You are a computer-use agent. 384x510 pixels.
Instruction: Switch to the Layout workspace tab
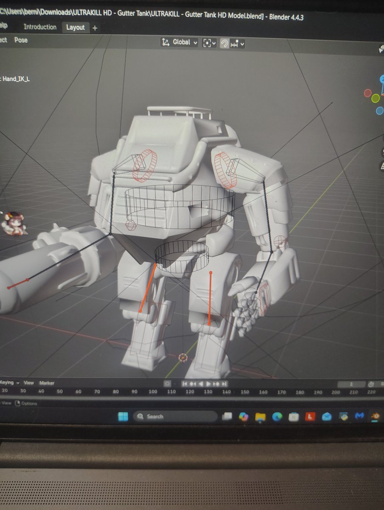[x=75, y=27]
